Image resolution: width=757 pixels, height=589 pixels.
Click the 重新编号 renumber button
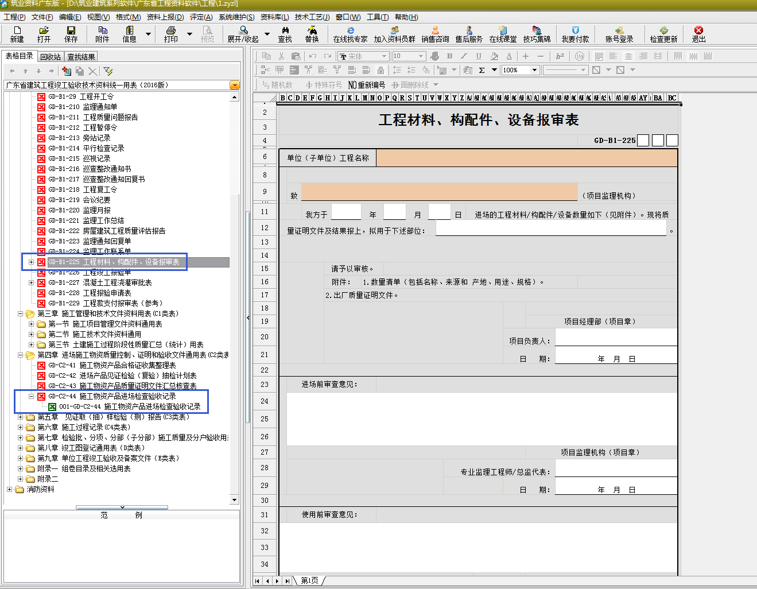coord(367,85)
